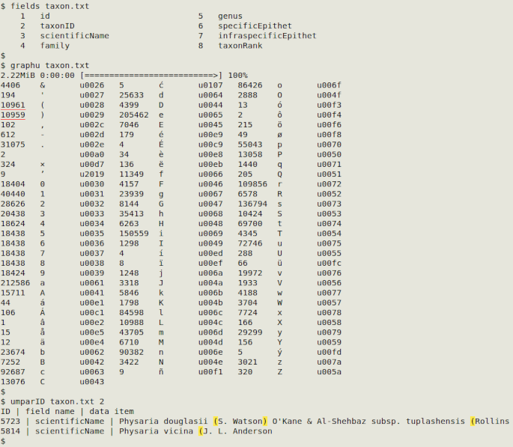Click the 'fields taxon.txt' command line

pos(45,6)
